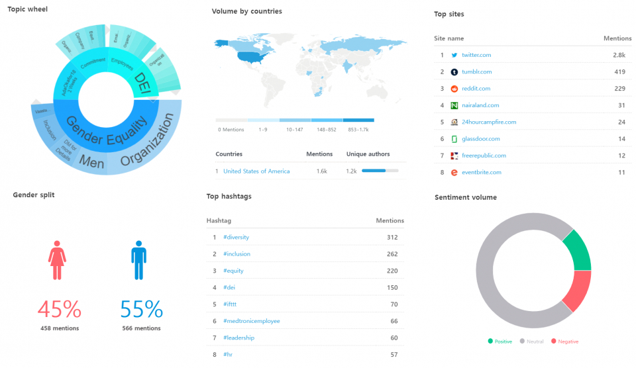
Task: Click the 24hourcampfire site icon
Action: [454, 122]
